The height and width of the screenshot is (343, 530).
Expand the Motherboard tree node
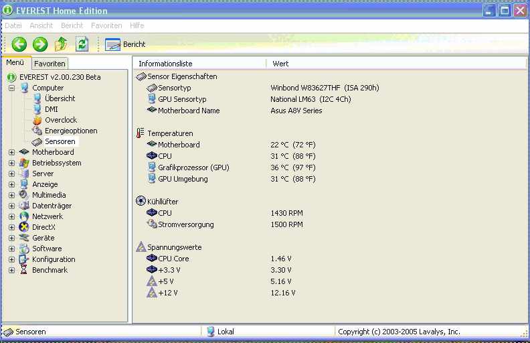click(x=12, y=153)
